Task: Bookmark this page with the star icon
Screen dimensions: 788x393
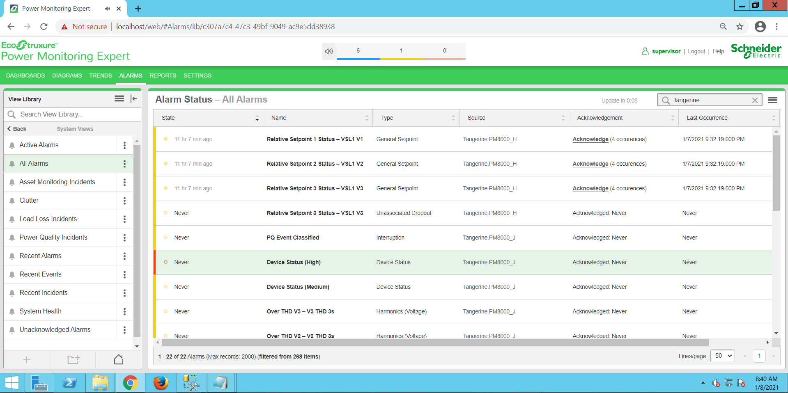Action: click(740, 27)
